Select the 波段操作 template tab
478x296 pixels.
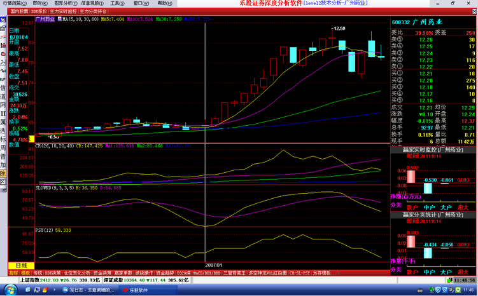coord(144,273)
